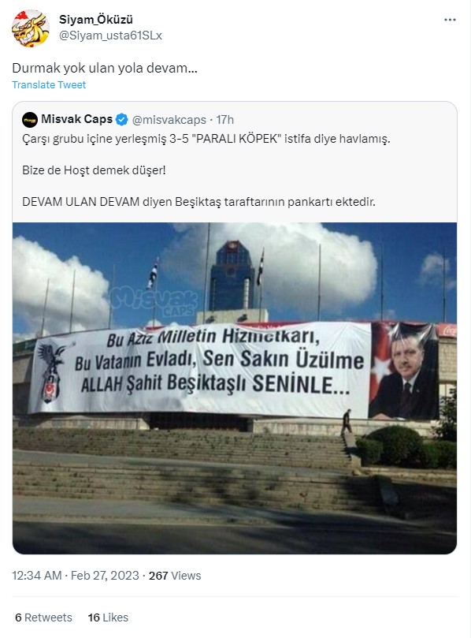View the 6 Retweets list
Screen dimensions: 471x638
pos(43,617)
